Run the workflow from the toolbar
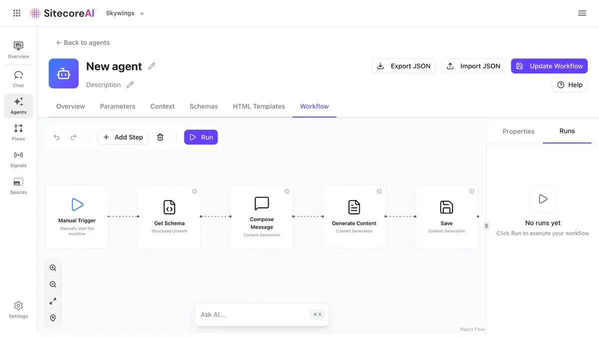This screenshot has width=599, height=337. [201, 137]
